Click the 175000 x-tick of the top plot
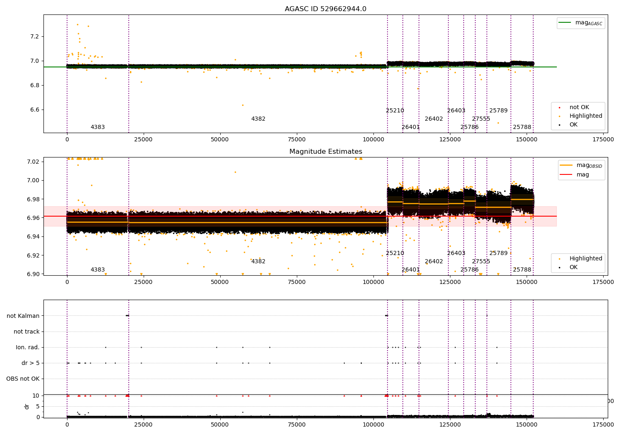The height and width of the screenshot is (434, 621). click(x=603, y=140)
